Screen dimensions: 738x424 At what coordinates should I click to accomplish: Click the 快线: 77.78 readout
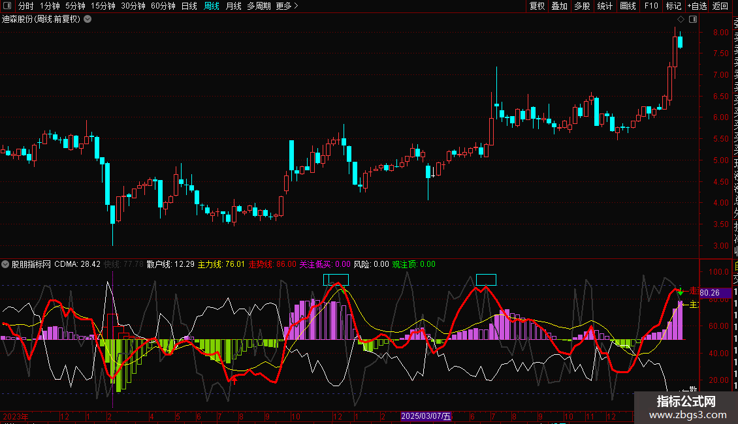pos(124,264)
